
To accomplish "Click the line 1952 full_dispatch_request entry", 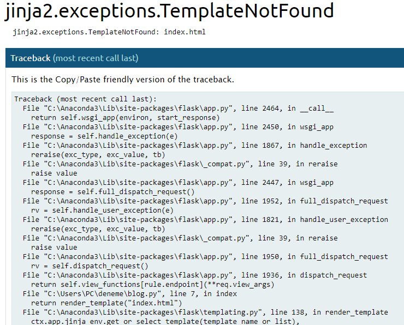I will (x=205, y=201).
